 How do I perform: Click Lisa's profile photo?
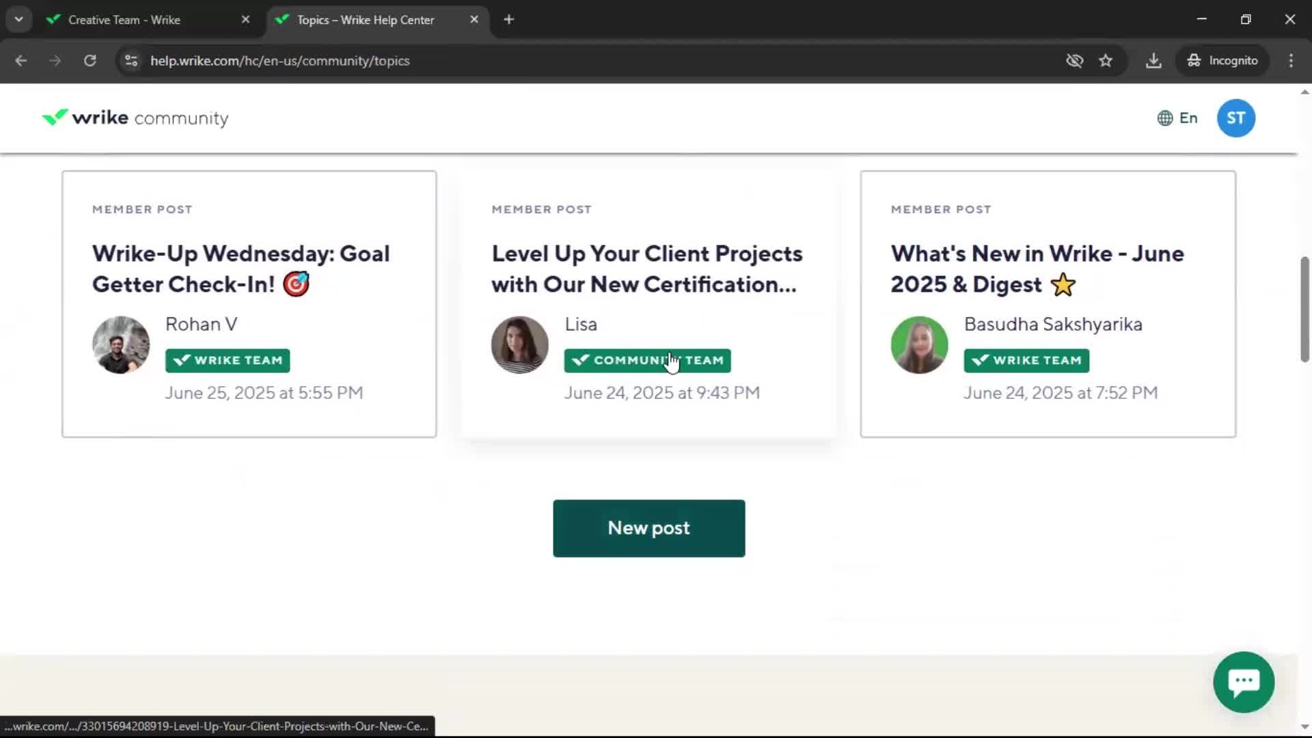519,344
